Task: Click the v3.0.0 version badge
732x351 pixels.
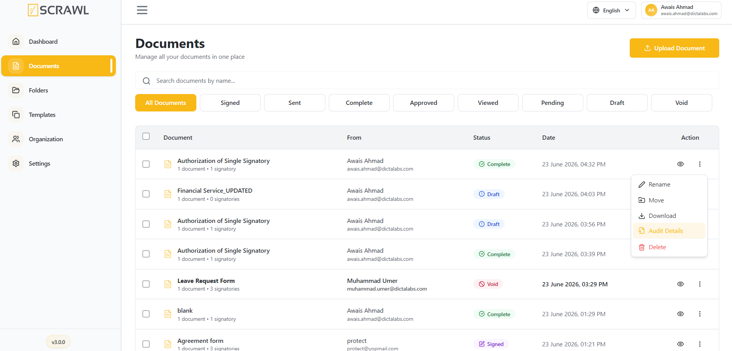Action: point(58,342)
